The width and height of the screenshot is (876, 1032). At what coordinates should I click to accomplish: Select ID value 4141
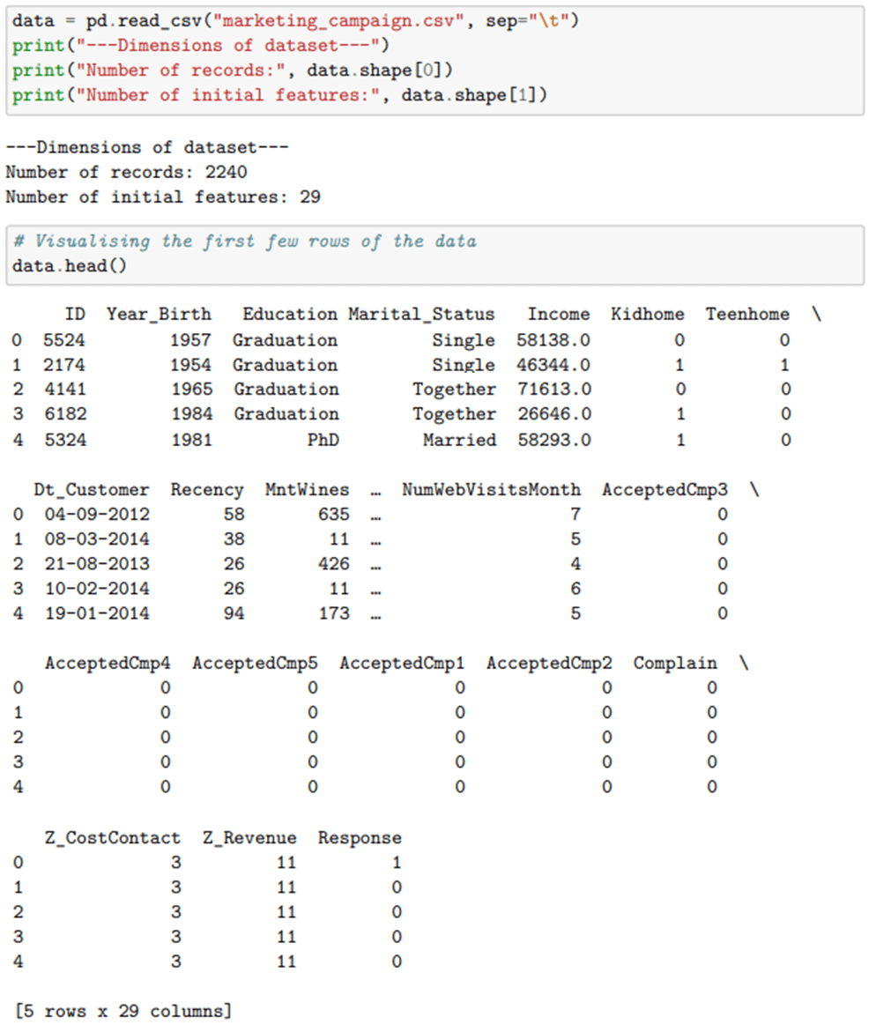[x=64, y=390]
